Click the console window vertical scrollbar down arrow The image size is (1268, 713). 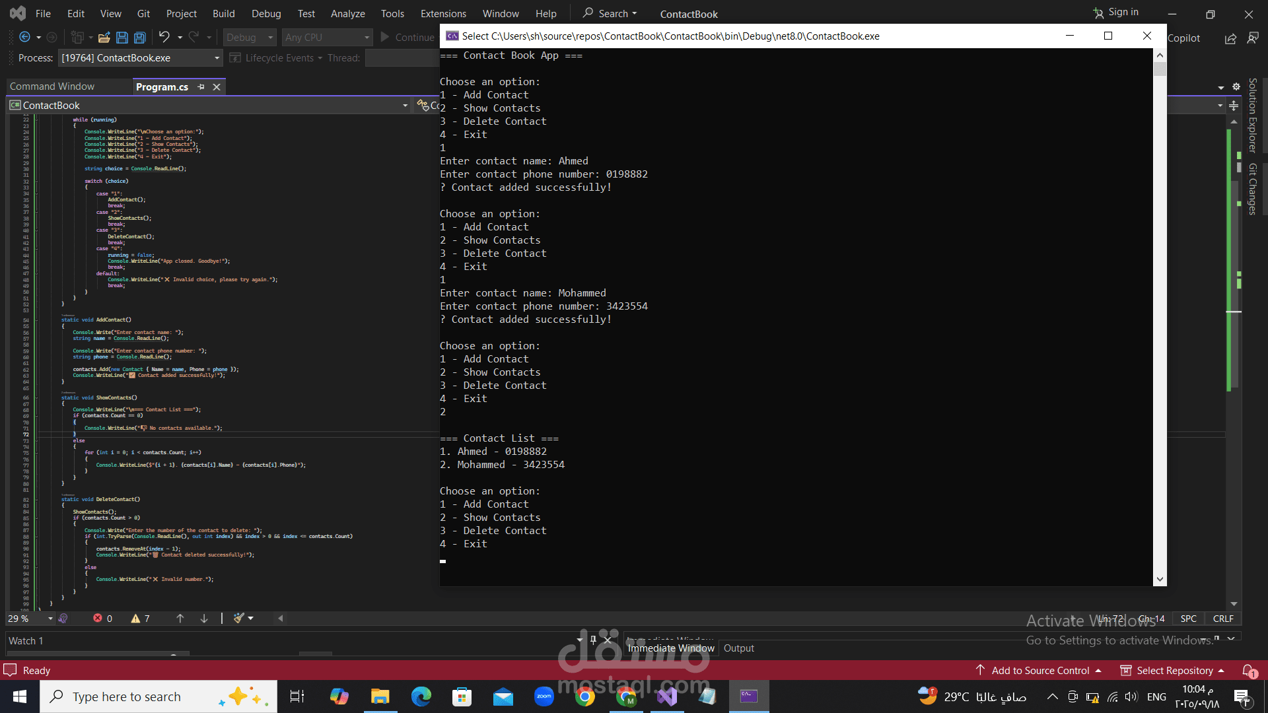tap(1160, 580)
